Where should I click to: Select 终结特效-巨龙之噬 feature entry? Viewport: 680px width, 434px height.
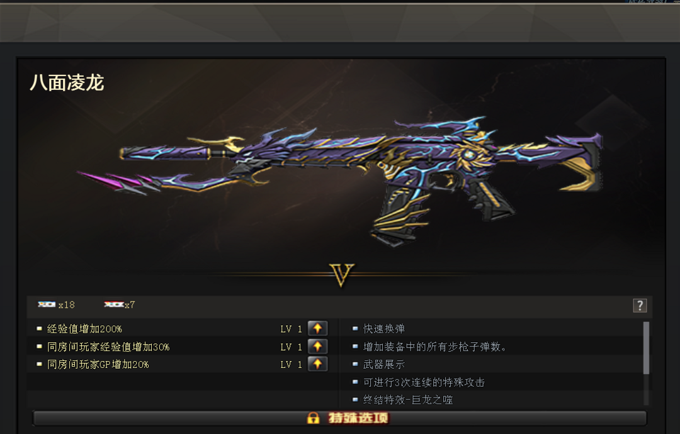(x=407, y=399)
